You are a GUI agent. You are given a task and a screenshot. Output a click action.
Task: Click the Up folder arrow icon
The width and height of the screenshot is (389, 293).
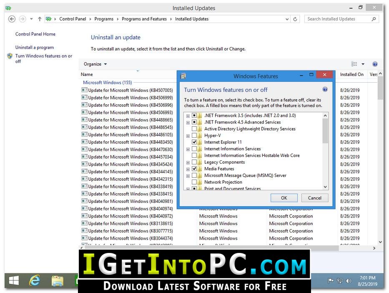click(x=40, y=19)
